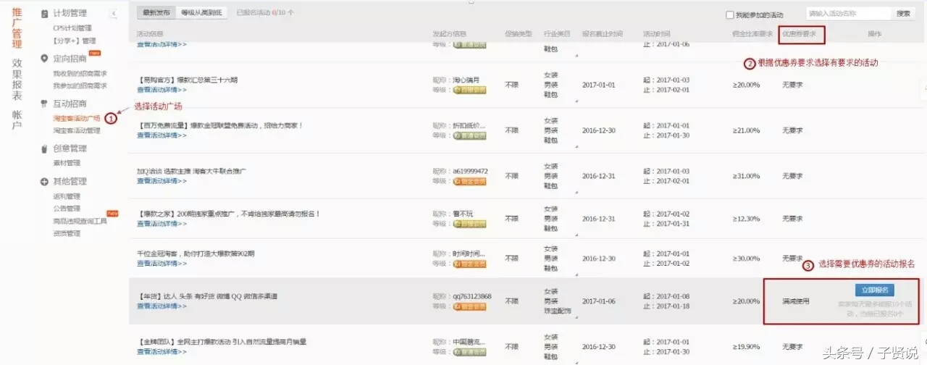Click the 互动招商 section icon

45,104
